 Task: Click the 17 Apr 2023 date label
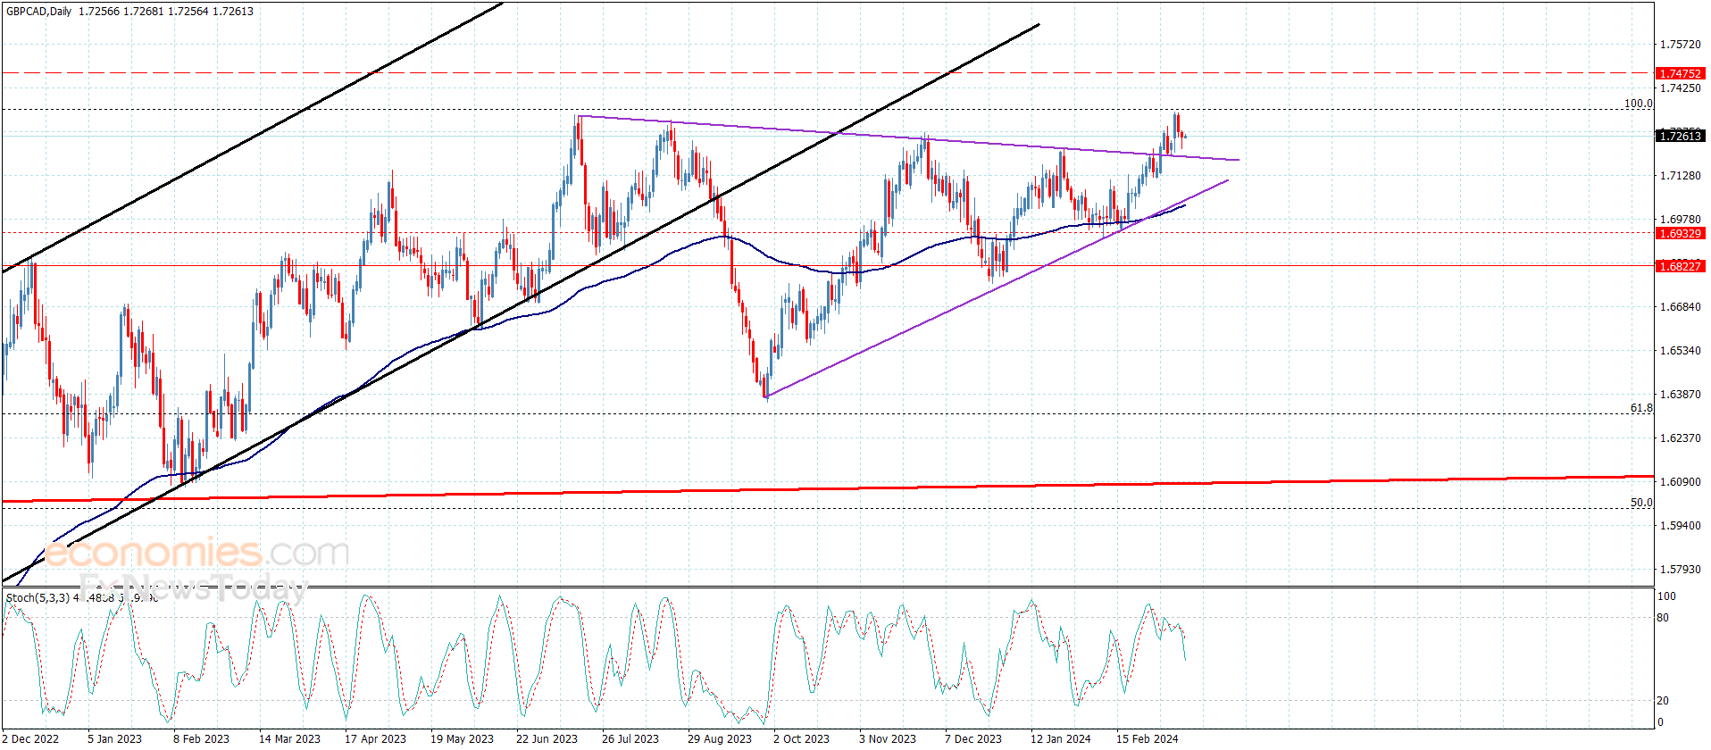pos(375,738)
